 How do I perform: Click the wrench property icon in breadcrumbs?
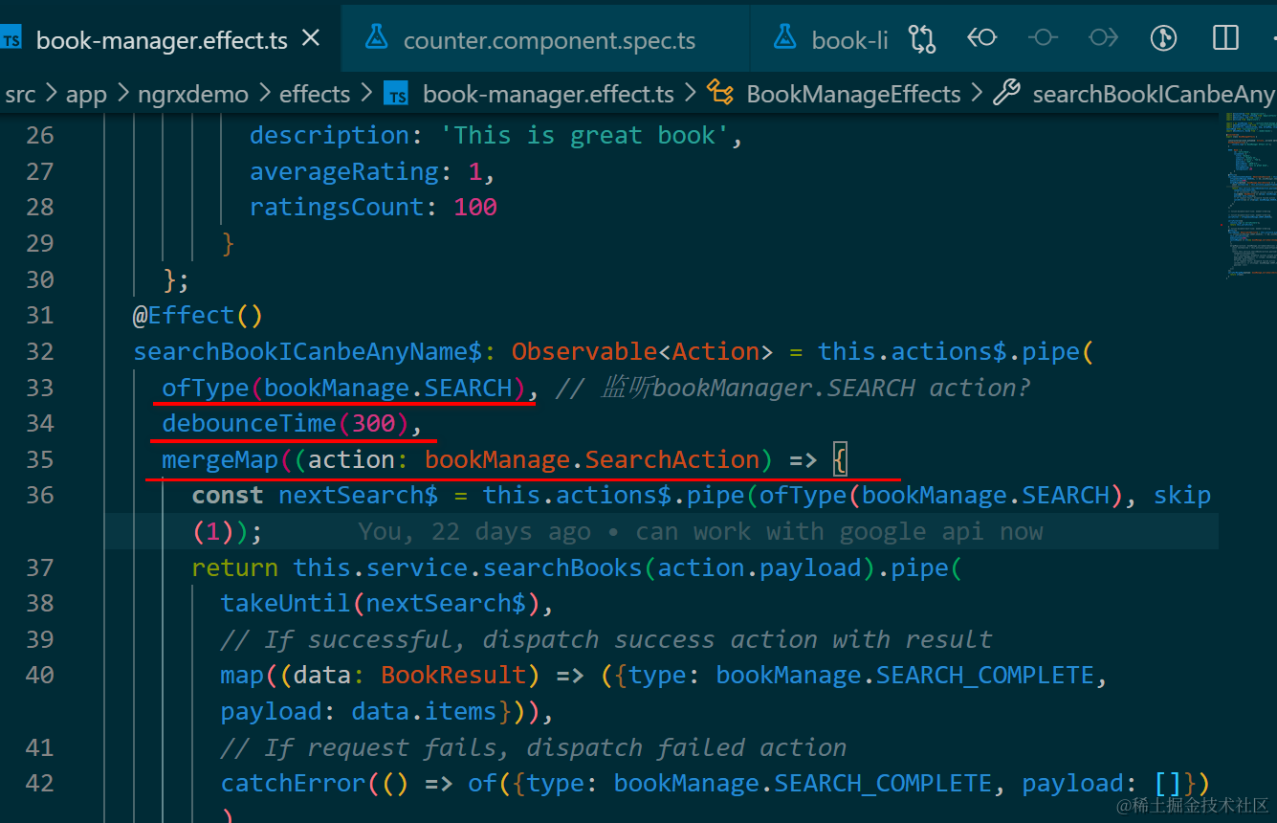pyautogui.click(x=1006, y=93)
